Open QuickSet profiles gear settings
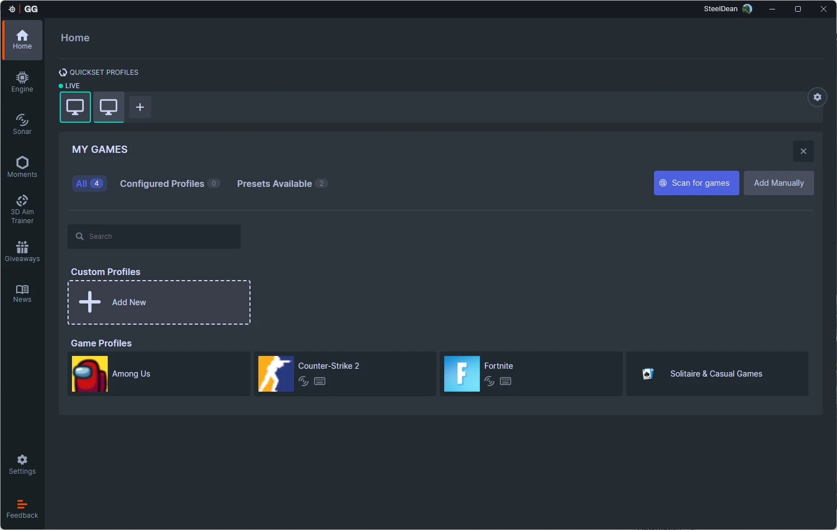The width and height of the screenshot is (837, 530). tap(817, 97)
